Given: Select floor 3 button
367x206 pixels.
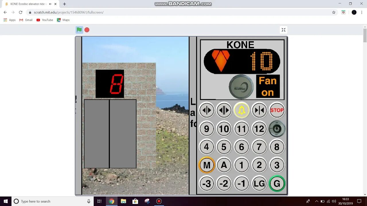Looking at the screenshot, I should point(277,165).
